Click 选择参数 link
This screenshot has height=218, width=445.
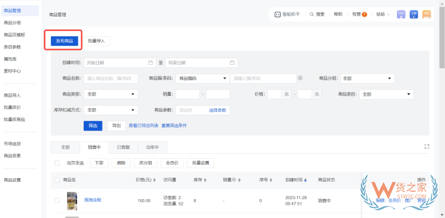click(x=218, y=110)
